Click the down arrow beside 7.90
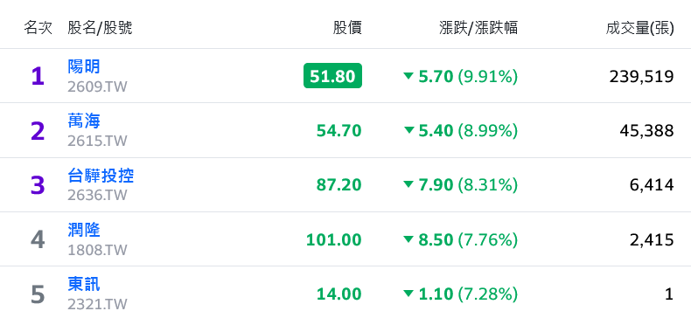Screen dimensions: 691x318 point(408,184)
